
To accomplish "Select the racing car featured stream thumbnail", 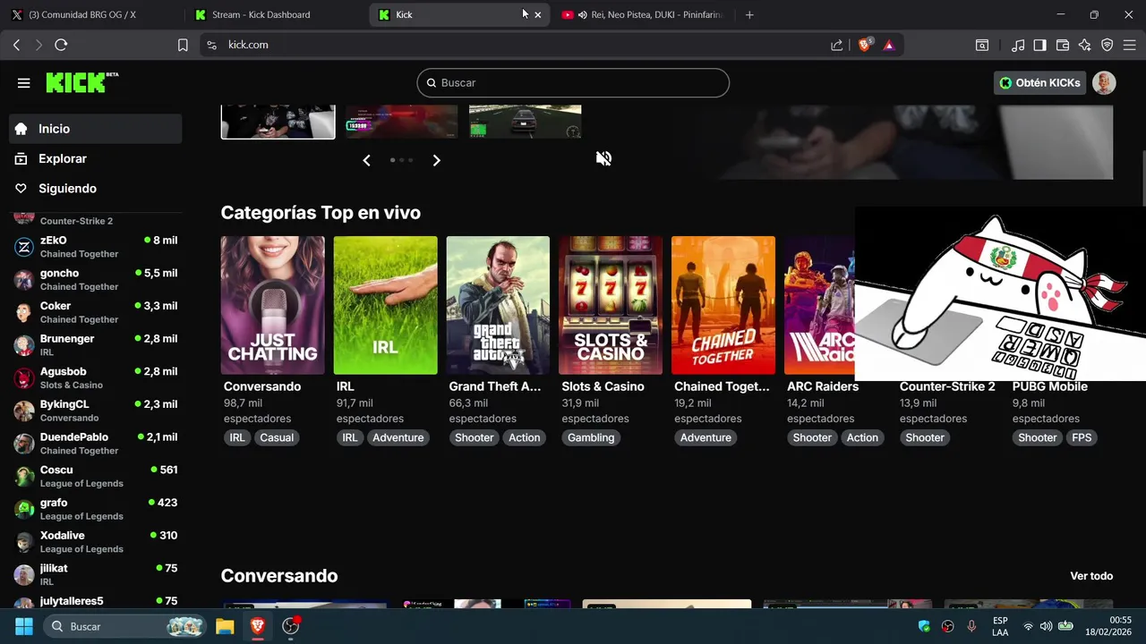I will click(526, 122).
